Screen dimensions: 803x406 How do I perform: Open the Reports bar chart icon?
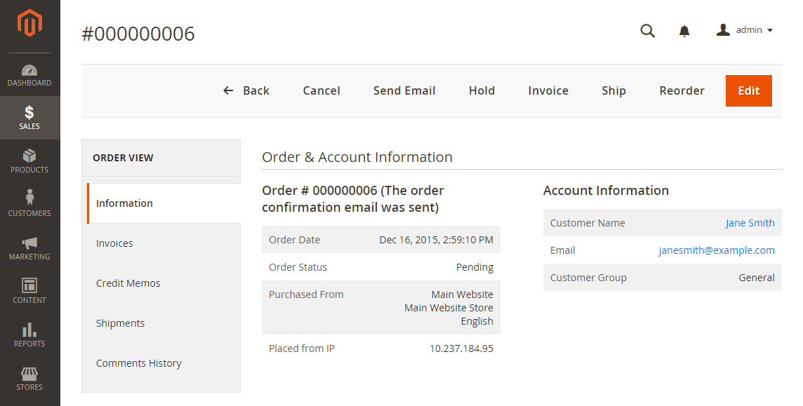point(29,330)
